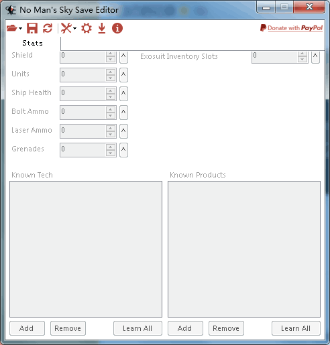
Task: Show the about info icon
Action: [117, 28]
